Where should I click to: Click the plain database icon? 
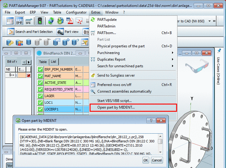tap(29, 42)
